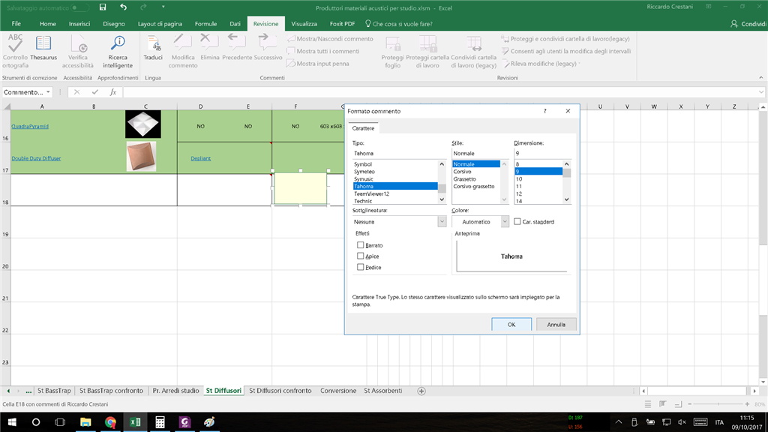Image resolution: width=768 pixels, height=432 pixels.
Task: Save the workbook with the floppy icon
Action: click(102, 7)
